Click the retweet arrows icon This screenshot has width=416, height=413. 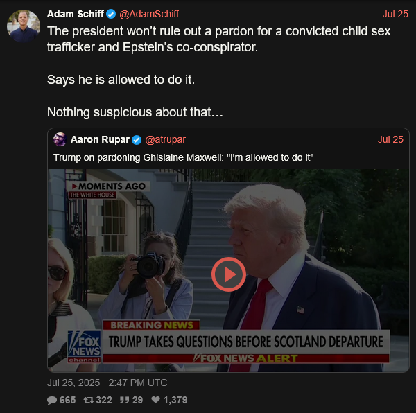coord(89,400)
